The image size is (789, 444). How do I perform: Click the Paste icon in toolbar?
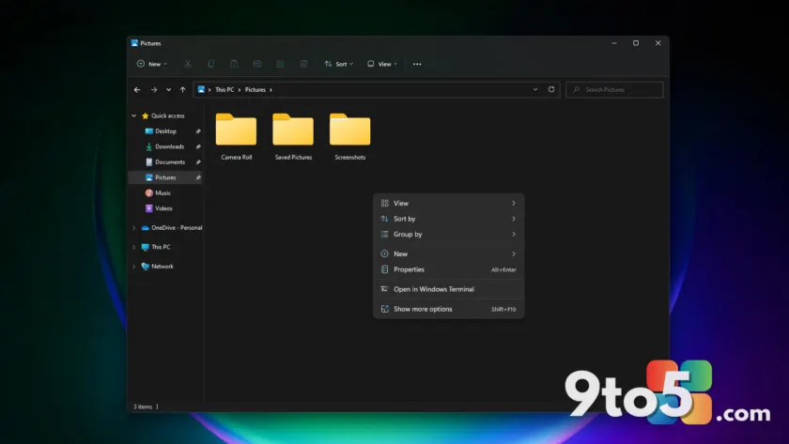coord(234,64)
